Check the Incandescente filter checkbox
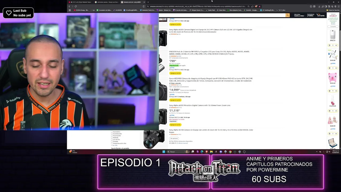This screenshot has width=341, height=192. pos(112,134)
